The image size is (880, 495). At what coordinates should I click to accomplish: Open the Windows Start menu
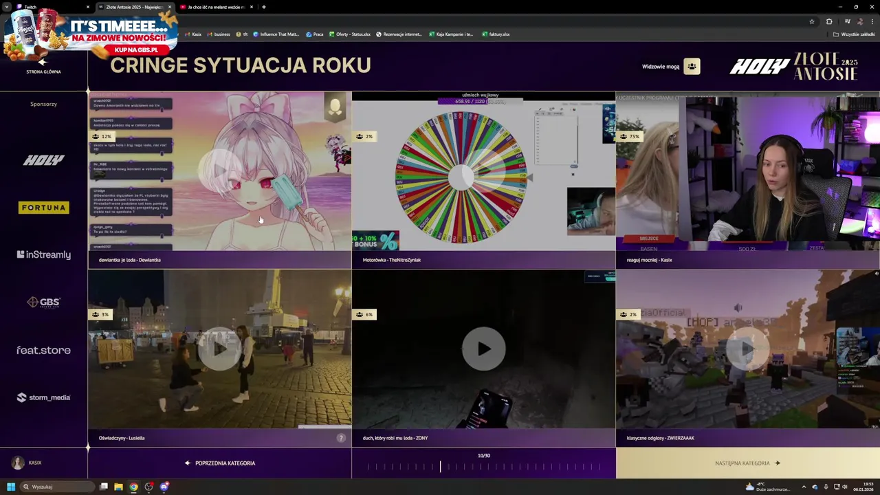[10, 487]
